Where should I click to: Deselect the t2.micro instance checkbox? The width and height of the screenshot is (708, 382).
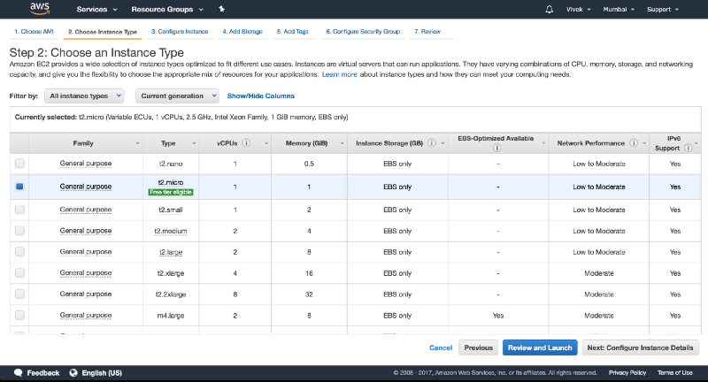point(19,187)
